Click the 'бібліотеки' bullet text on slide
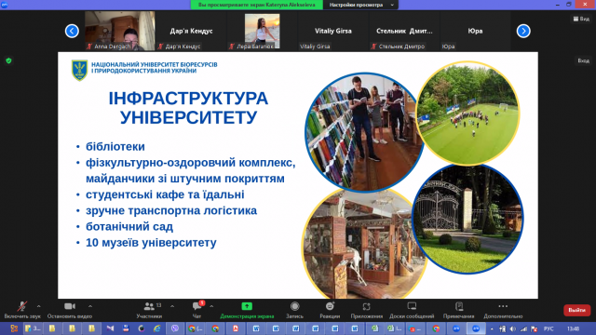Image resolution: width=596 pixels, height=335 pixels. pos(115,147)
